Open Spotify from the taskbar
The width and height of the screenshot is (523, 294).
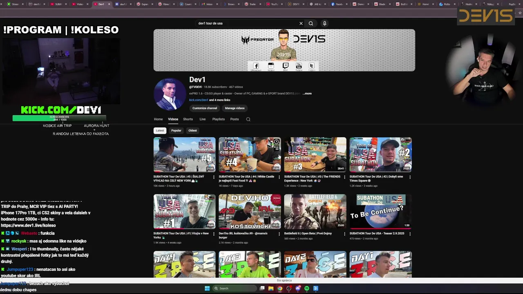point(307,288)
